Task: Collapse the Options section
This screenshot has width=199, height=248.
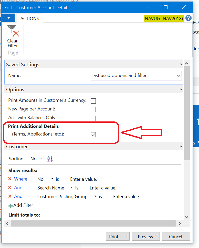Action: point(181,89)
